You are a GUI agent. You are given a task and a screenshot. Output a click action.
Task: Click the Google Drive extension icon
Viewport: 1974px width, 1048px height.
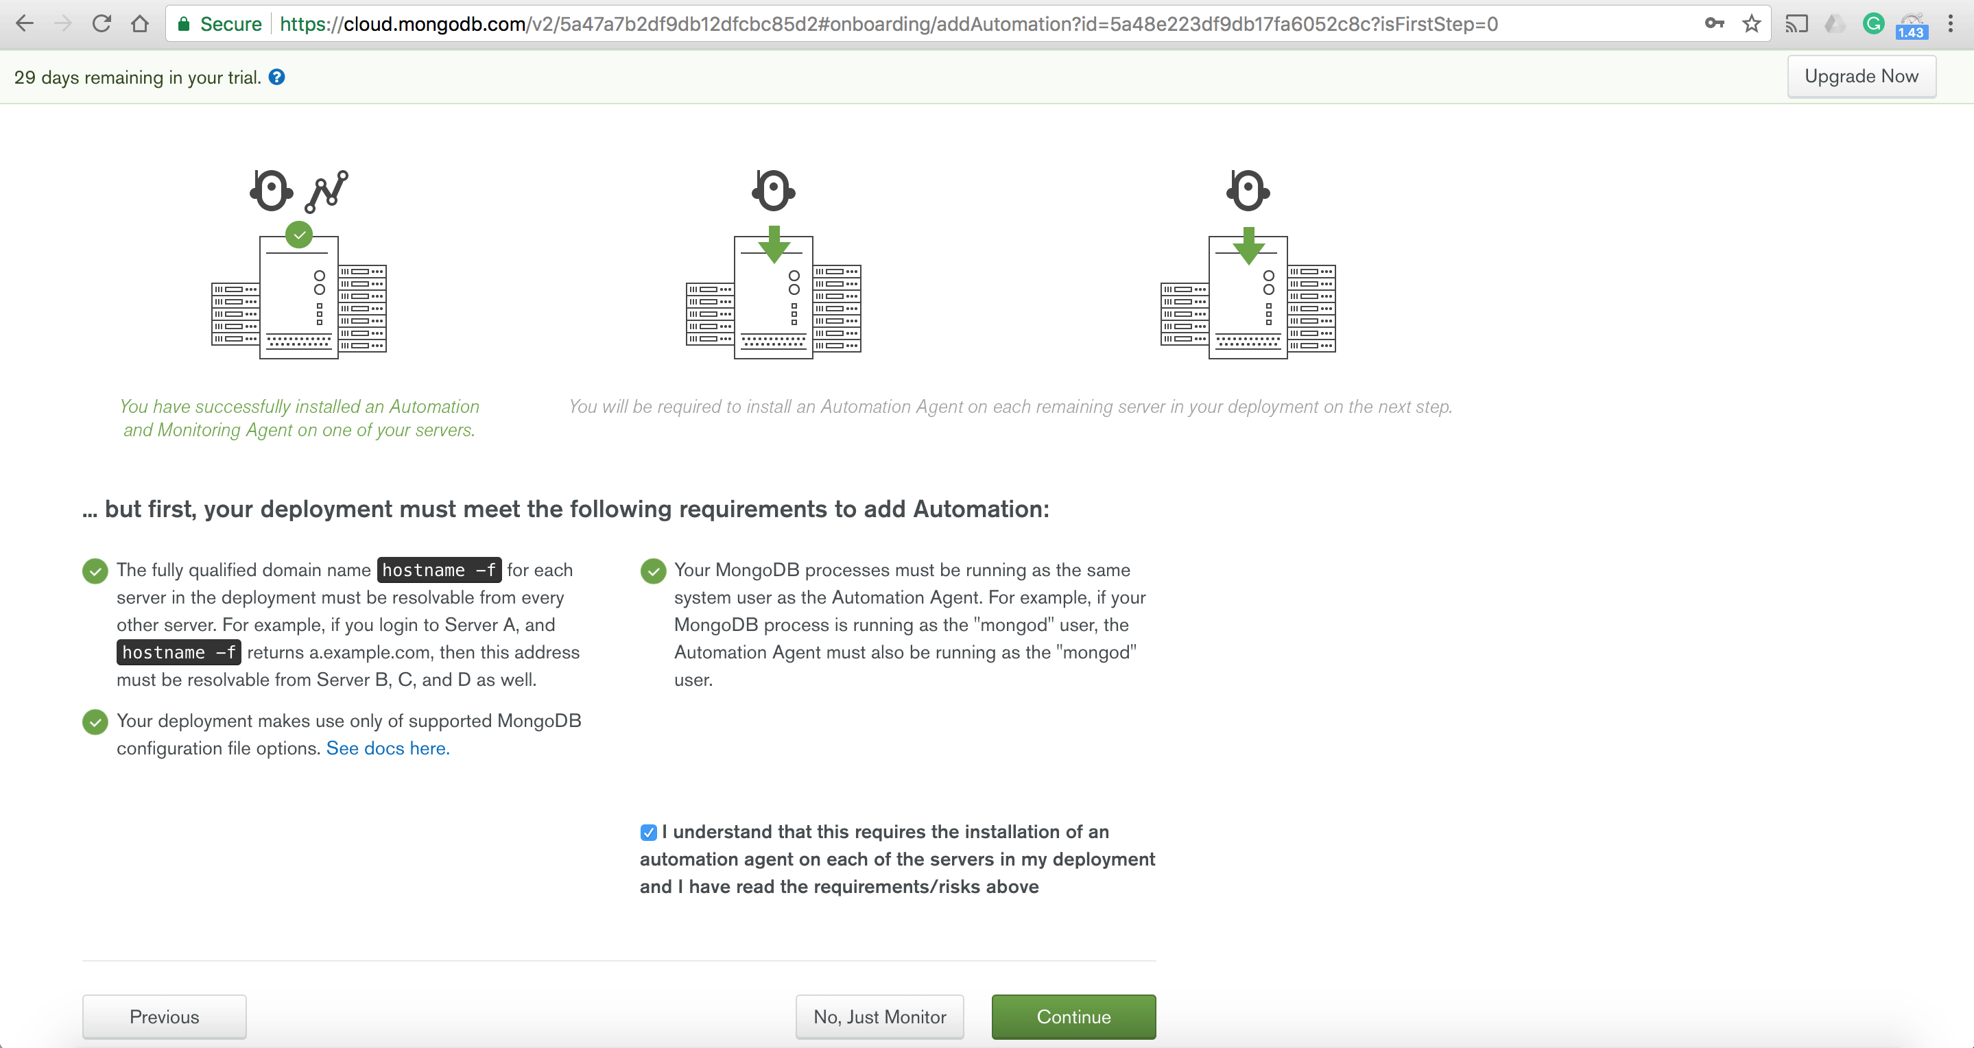(x=1835, y=24)
